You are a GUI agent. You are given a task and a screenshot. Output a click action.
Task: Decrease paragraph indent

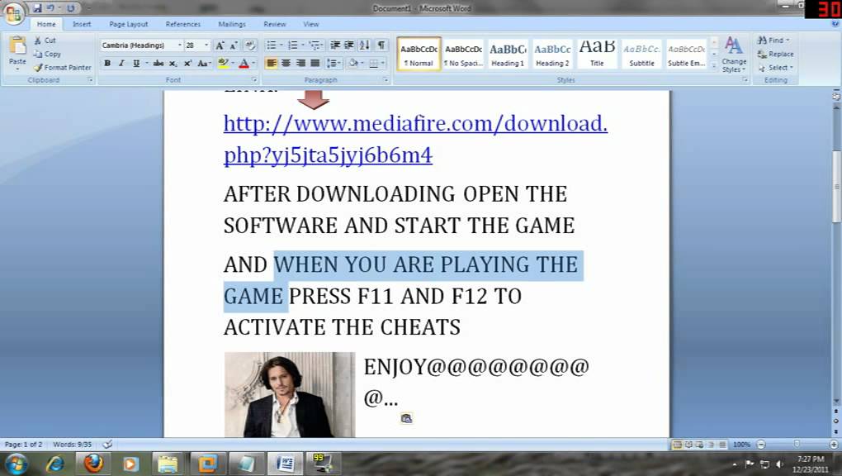334,45
